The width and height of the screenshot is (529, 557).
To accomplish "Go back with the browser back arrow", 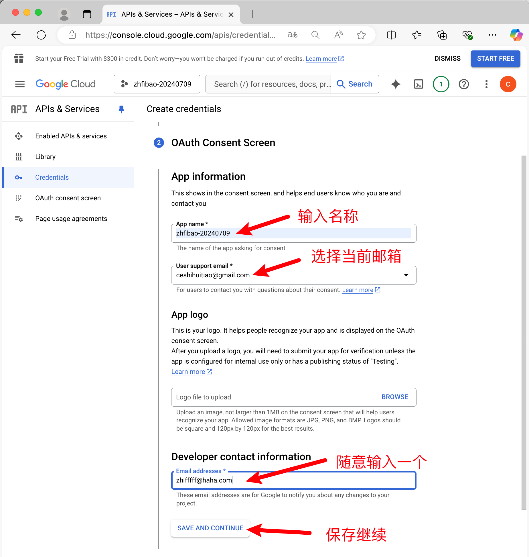I will click(16, 35).
